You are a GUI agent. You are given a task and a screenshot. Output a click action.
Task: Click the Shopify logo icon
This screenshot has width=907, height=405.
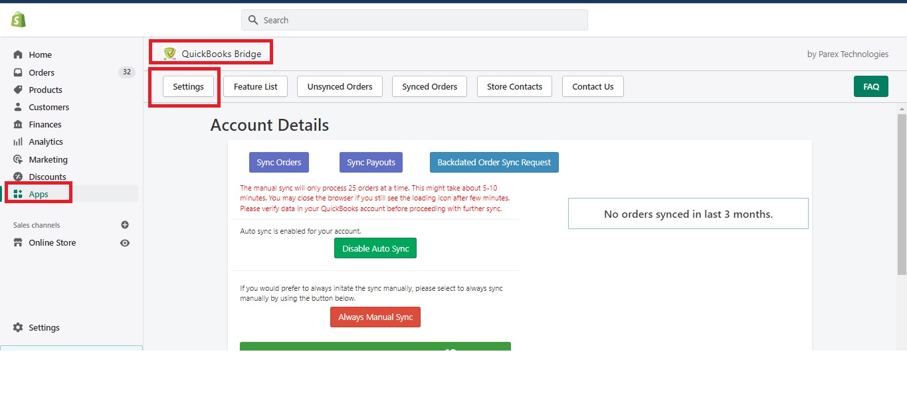coord(19,20)
